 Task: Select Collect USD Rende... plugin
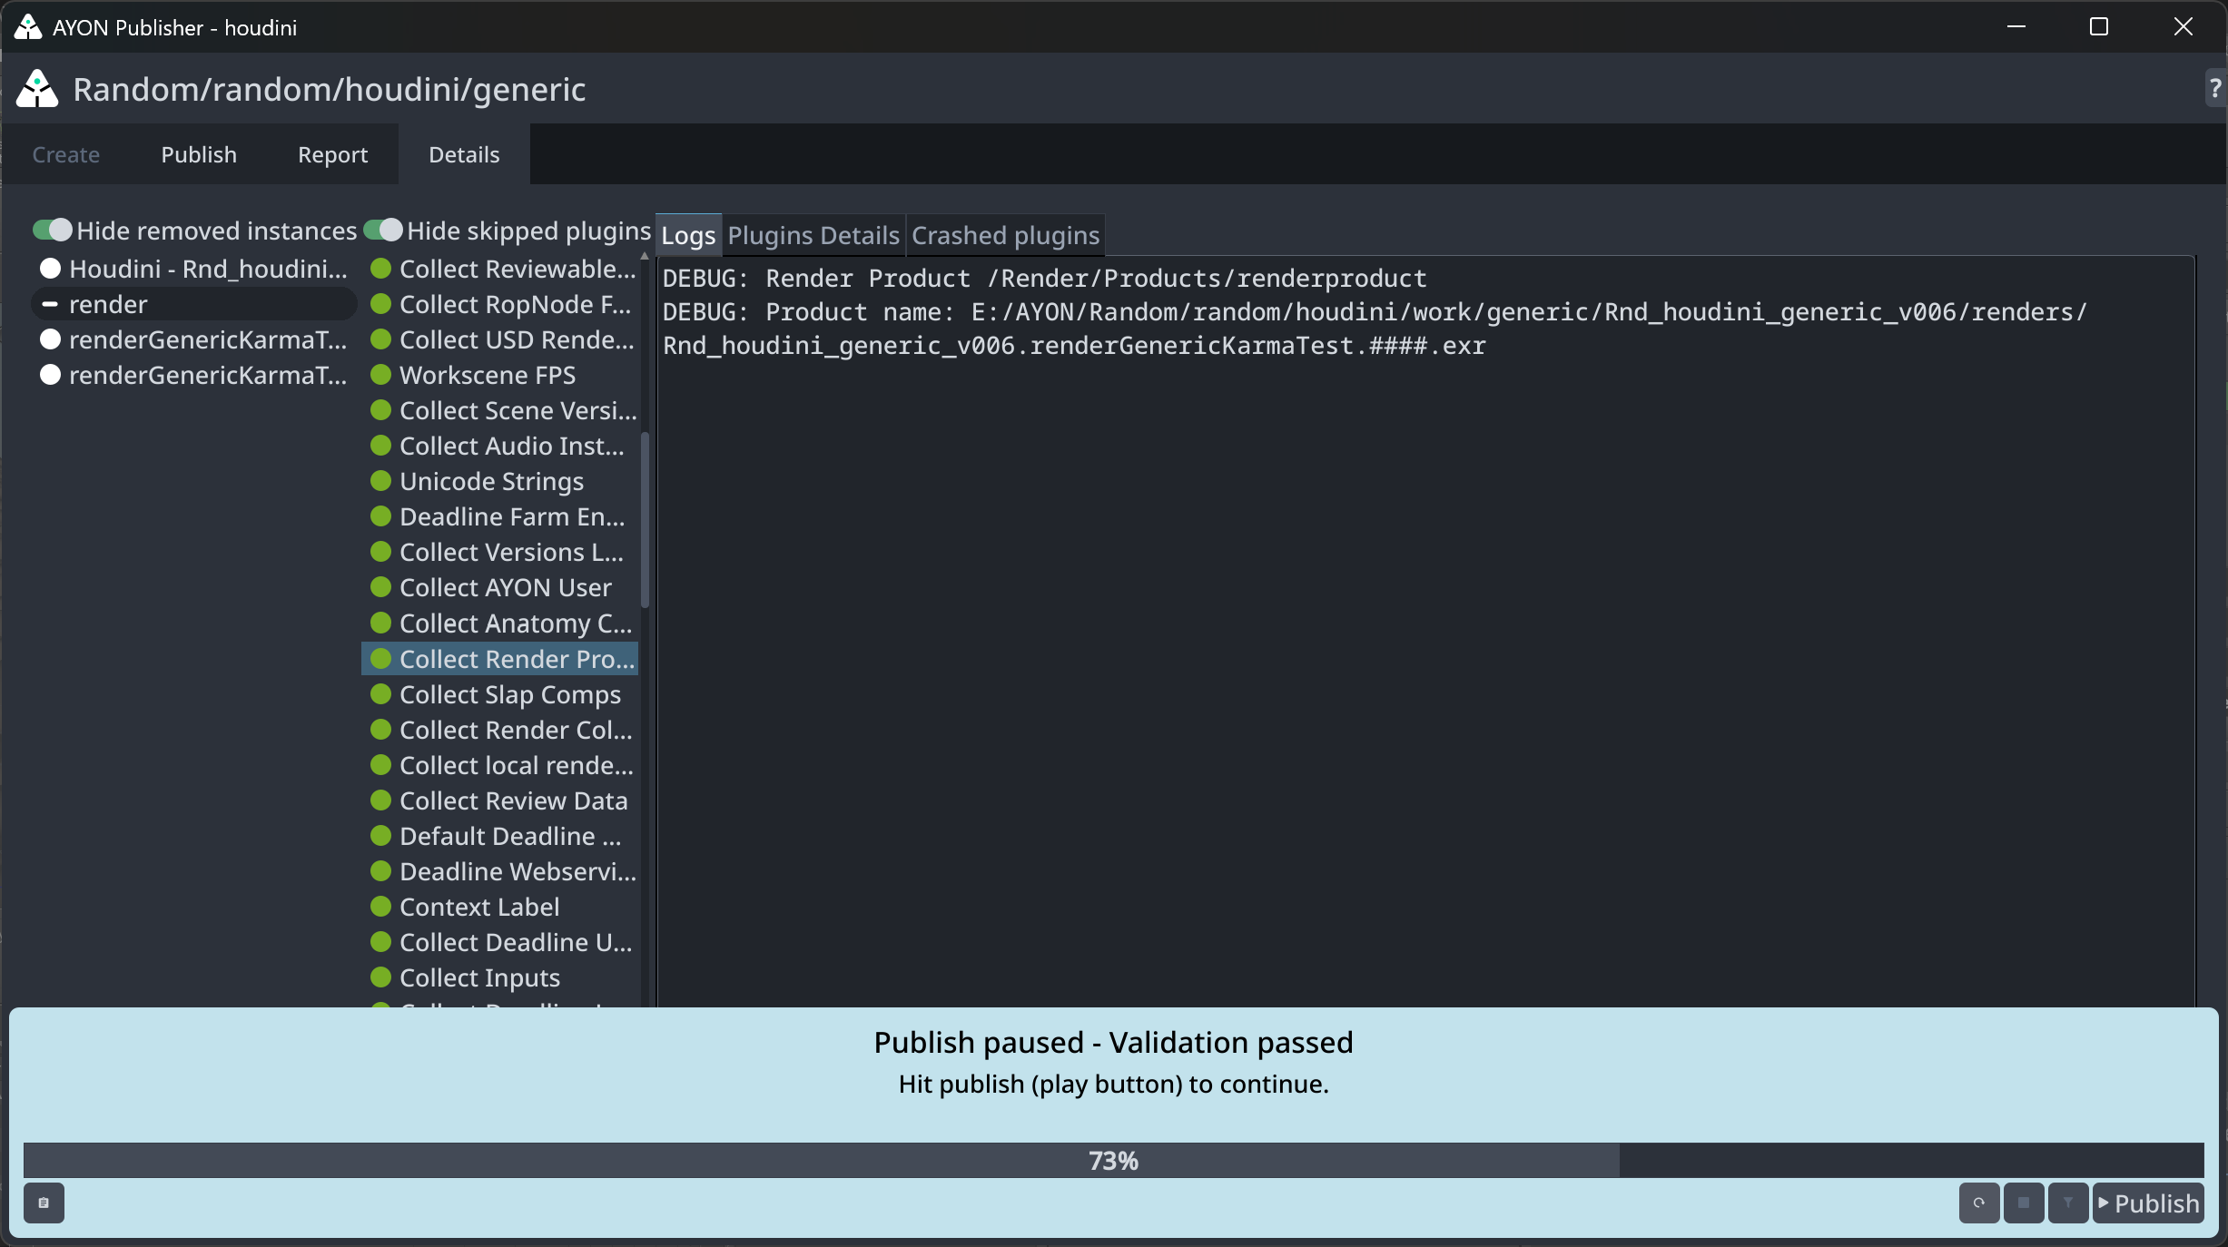500,339
